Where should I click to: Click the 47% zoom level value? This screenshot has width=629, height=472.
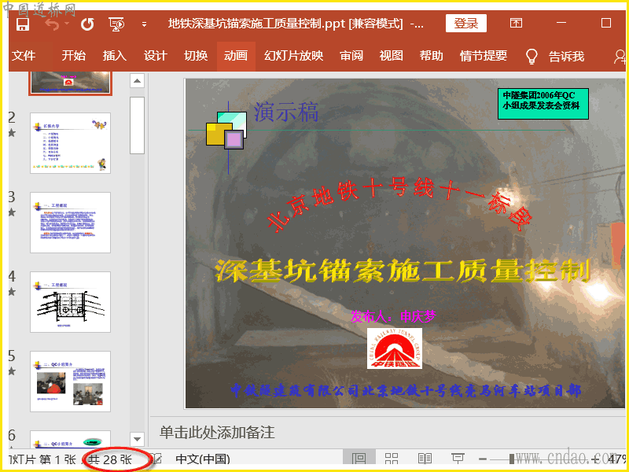pyautogui.click(x=616, y=459)
